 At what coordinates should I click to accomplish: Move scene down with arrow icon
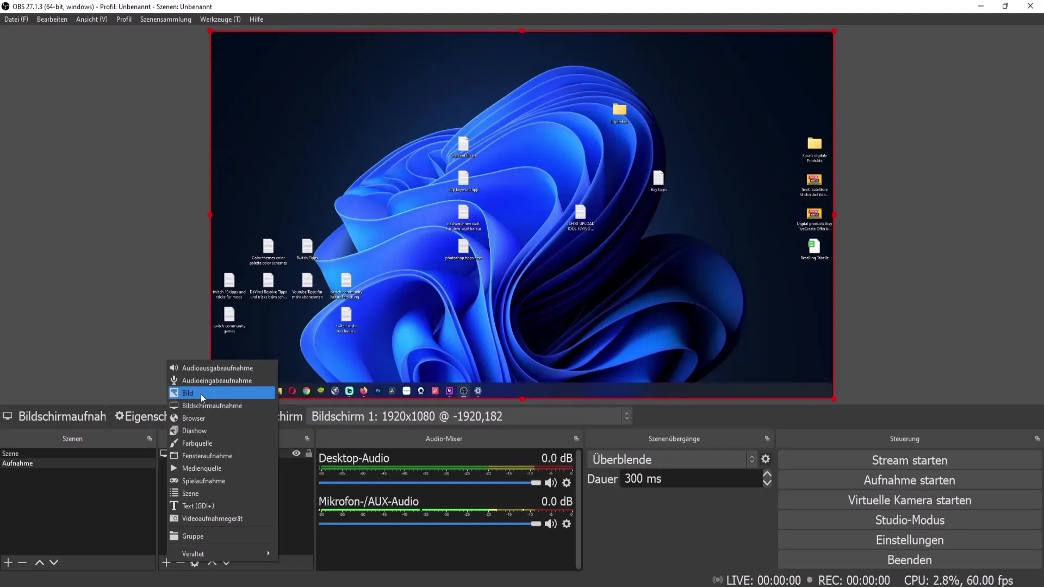click(54, 563)
